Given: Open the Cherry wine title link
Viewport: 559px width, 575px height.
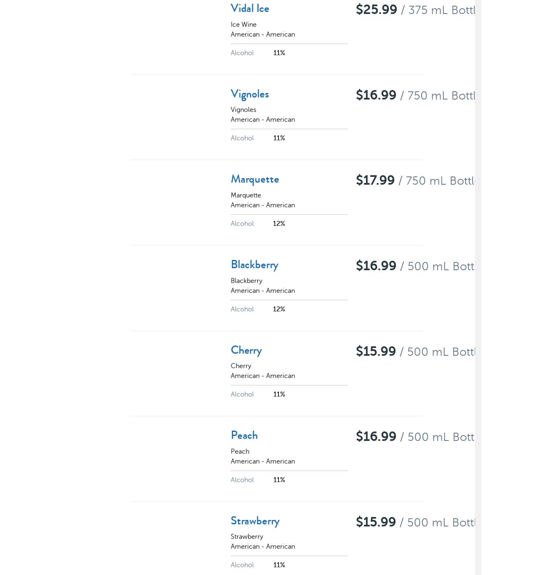Looking at the screenshot, I should click(246, 350).
